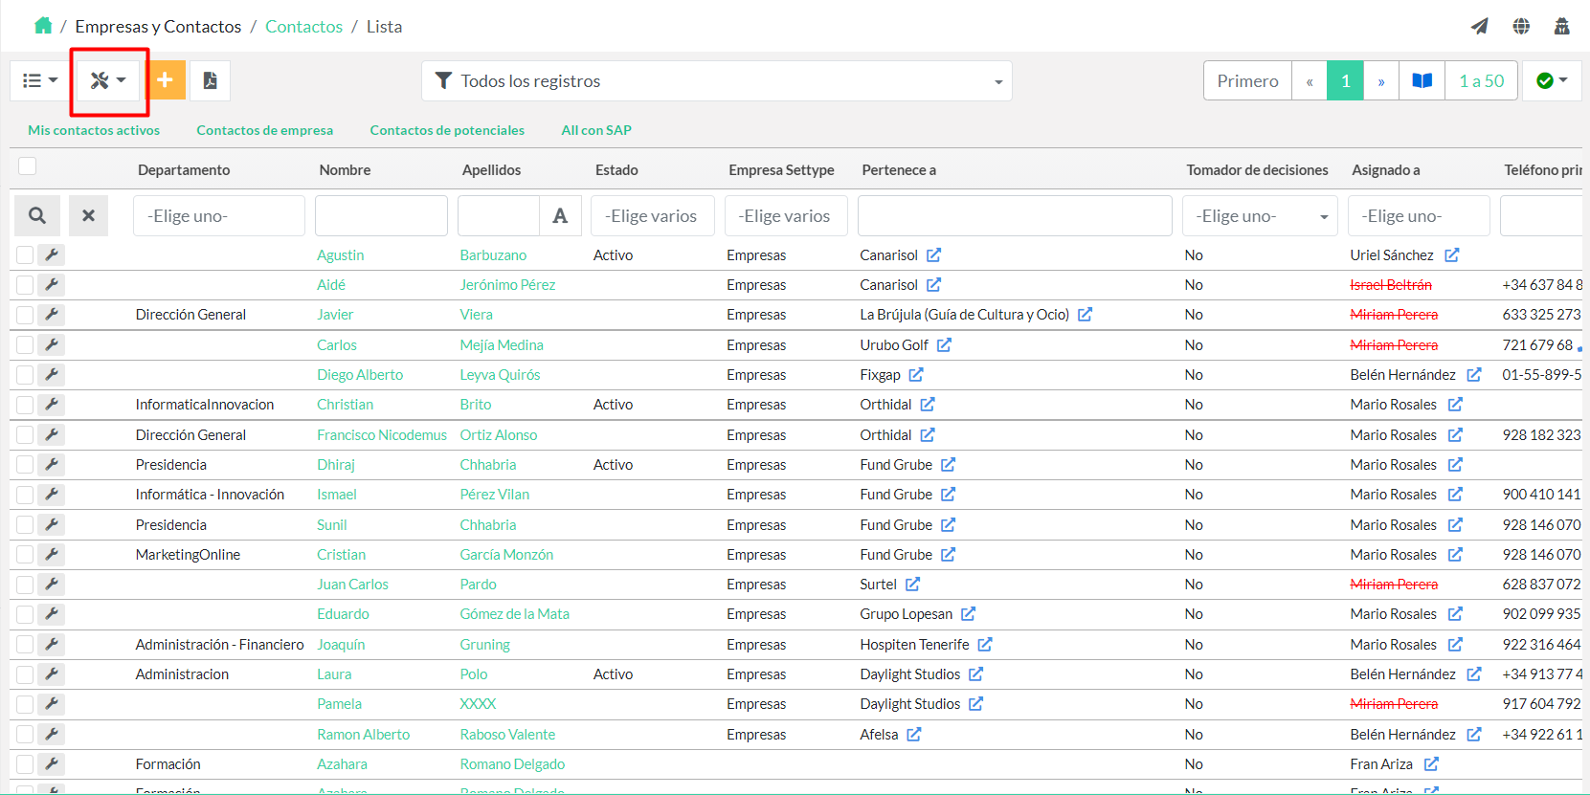This screenshot has height=795, width=1590.
Task: Click the paper plane icon
Action: tap(1480, 26)
